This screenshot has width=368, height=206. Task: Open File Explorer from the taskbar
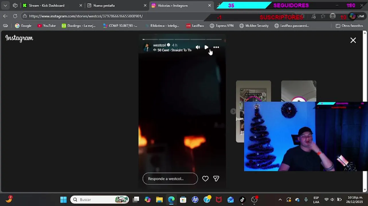click(x=159, y=199)
